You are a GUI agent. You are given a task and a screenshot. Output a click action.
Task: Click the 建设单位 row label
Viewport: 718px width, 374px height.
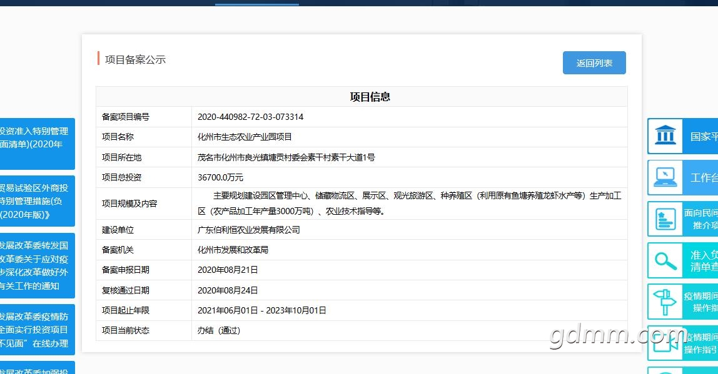pyautogui.click(x=118, y=230)
